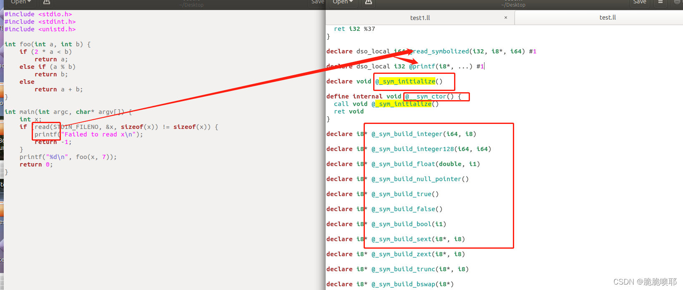
Task: Close the test1.ll tab
Action: (x=506, y=18)
